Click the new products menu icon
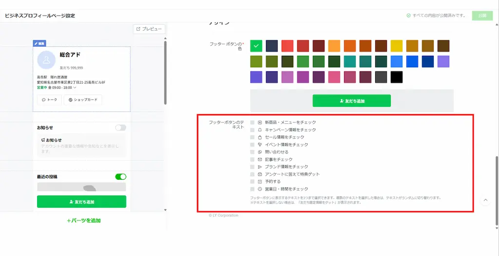Screen dimensions: 499x256 [260, 122]
